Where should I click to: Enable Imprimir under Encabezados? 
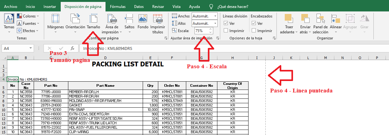254,30
